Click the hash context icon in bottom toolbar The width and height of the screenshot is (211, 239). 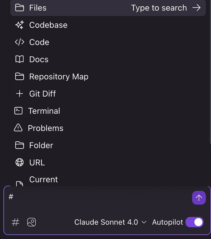pos(15,222)
